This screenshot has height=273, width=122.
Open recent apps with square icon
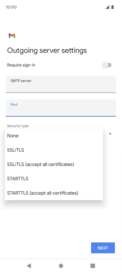(x=93, y=266)
